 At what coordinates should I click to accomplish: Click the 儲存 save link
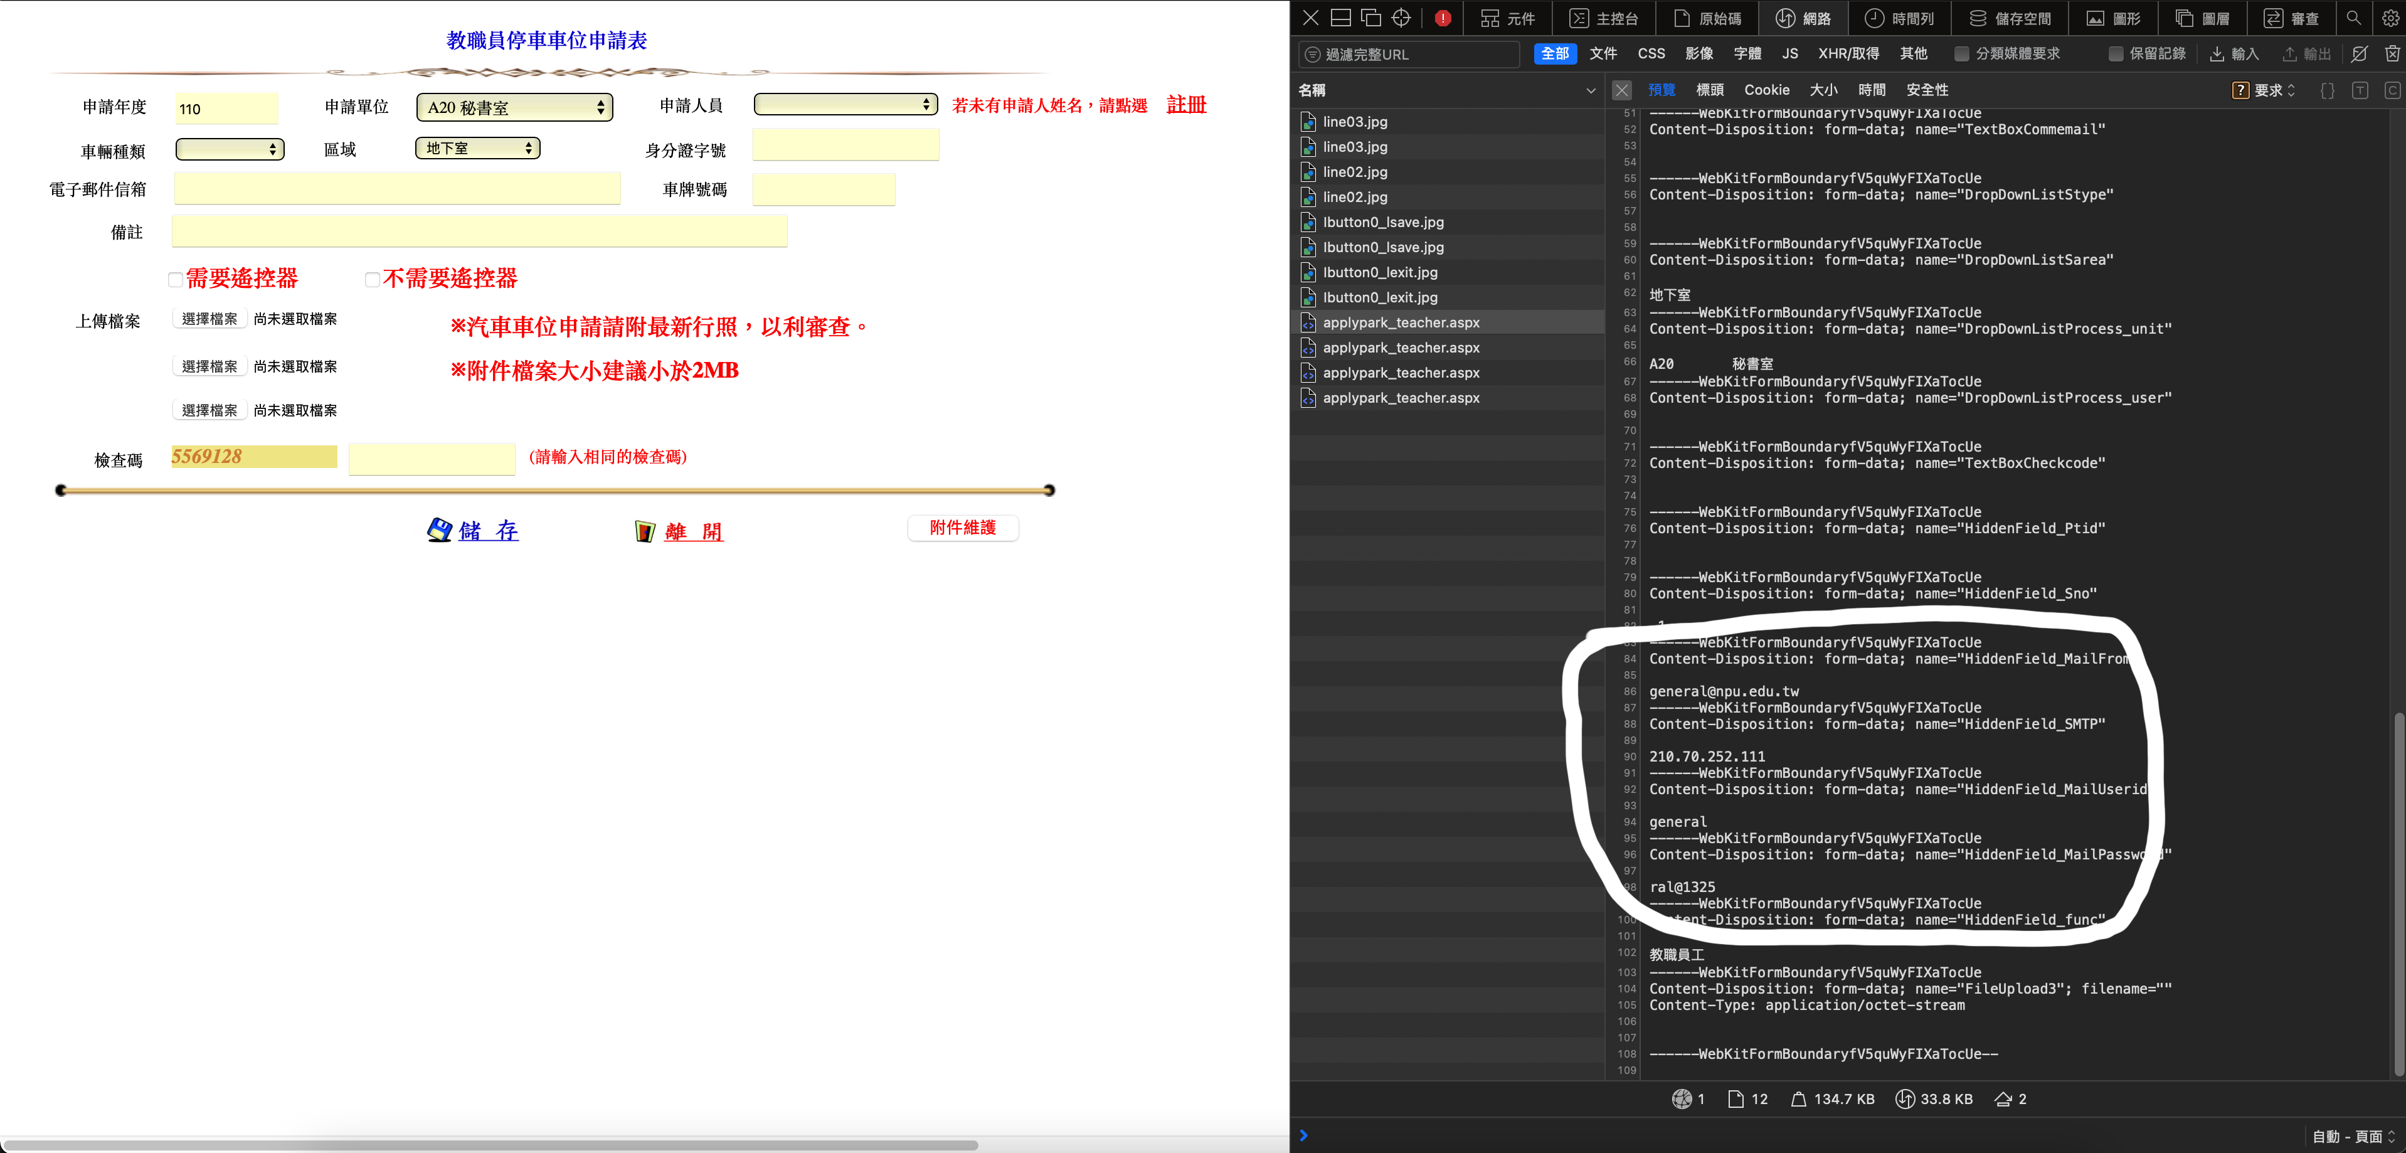click(489, 531)
